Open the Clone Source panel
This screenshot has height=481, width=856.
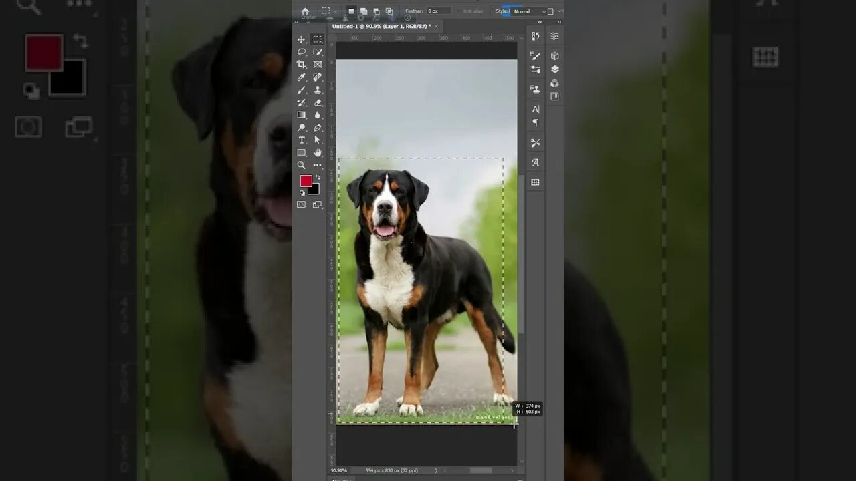536,89
